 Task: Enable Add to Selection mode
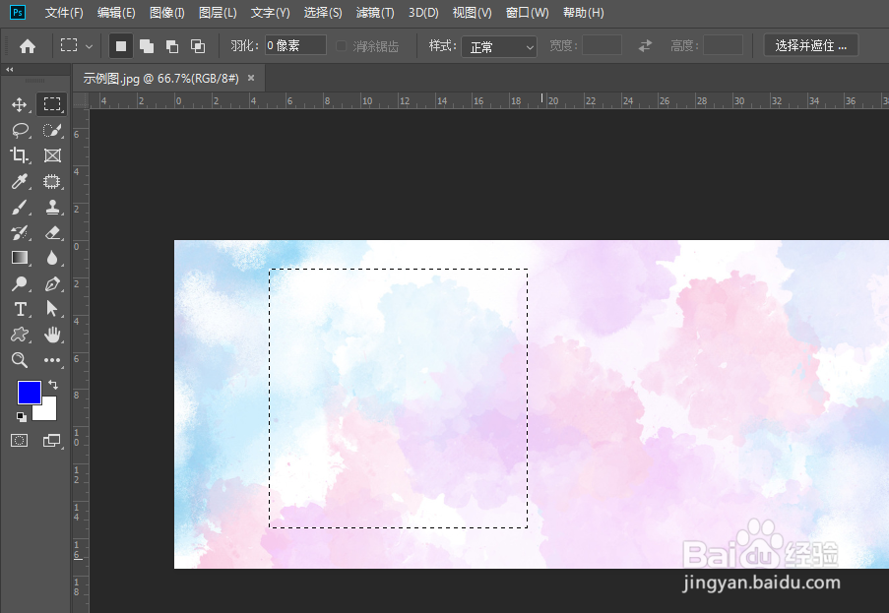pyautogui.click(x=147, y=46)
